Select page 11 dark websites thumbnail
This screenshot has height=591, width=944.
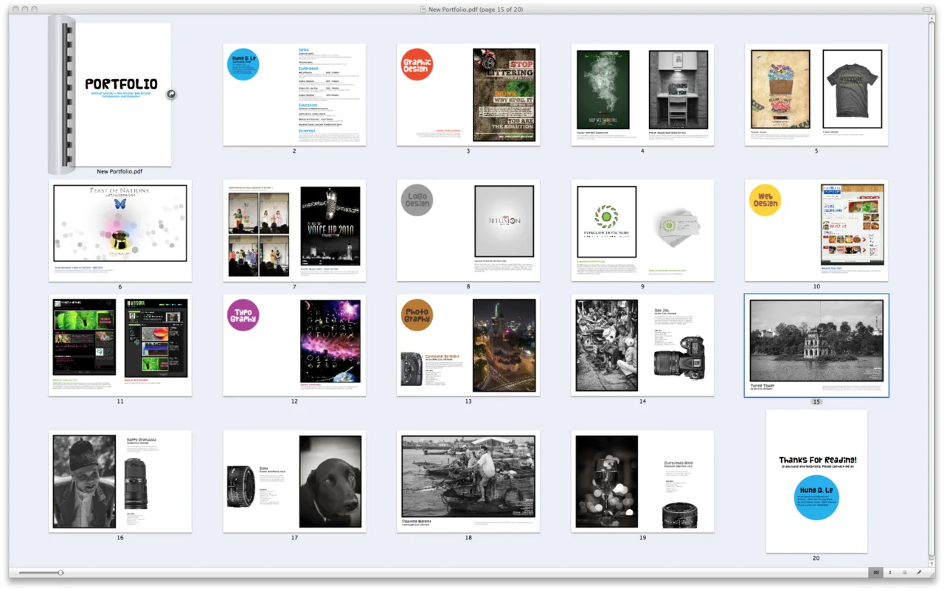coord(120,345)
